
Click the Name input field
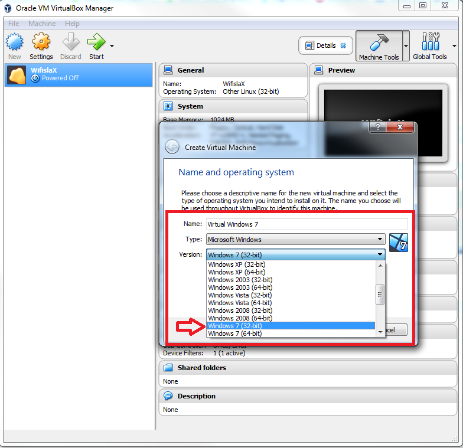pyautogui.click(x=307, y=224)
